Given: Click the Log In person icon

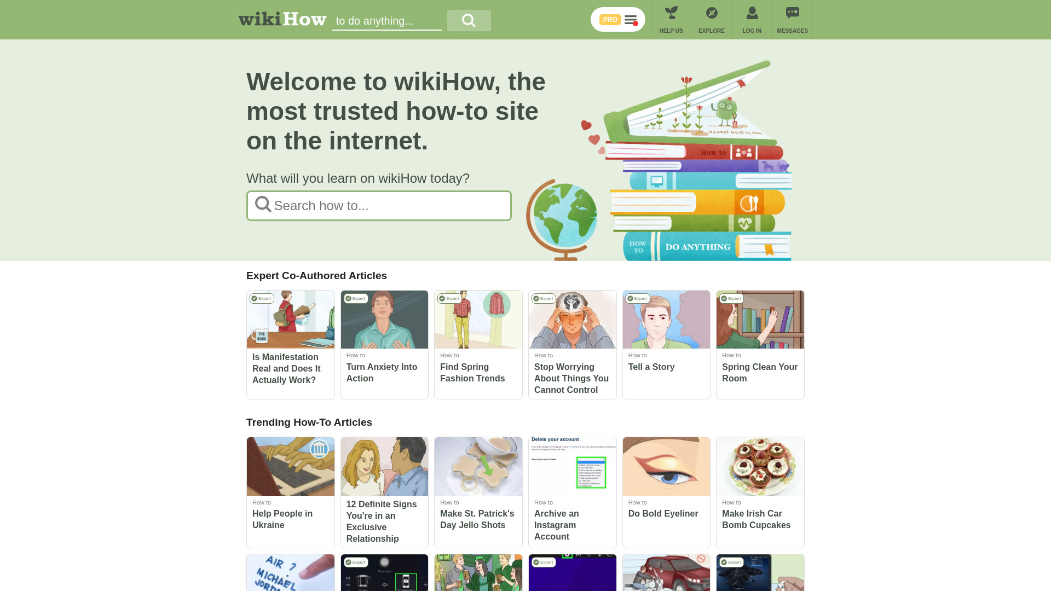Looking at the screenshot, I should (x=752, y=13).
